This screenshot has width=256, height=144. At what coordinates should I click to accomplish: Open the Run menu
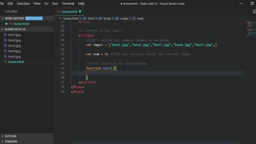click(x=55, y=4)
